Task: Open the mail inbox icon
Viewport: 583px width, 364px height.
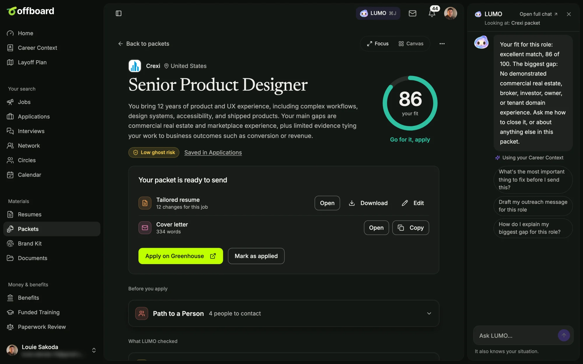Action: pyautogui.click(x=412, y=13)
